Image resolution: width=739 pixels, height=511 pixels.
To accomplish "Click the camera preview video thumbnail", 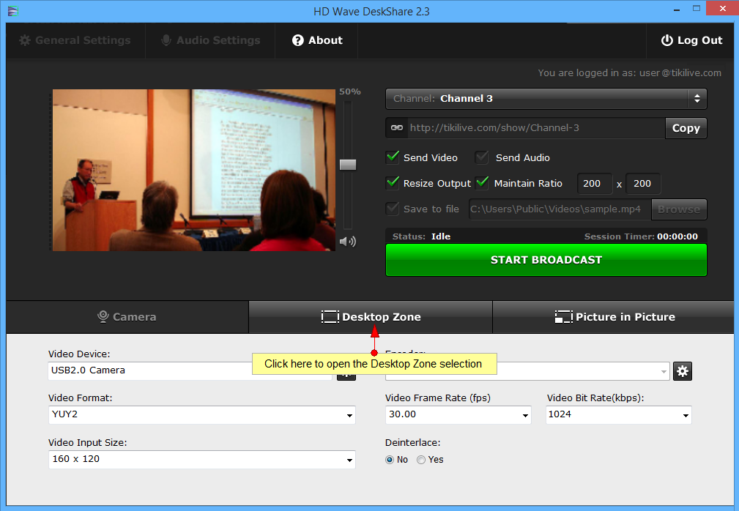I will 193,170.
